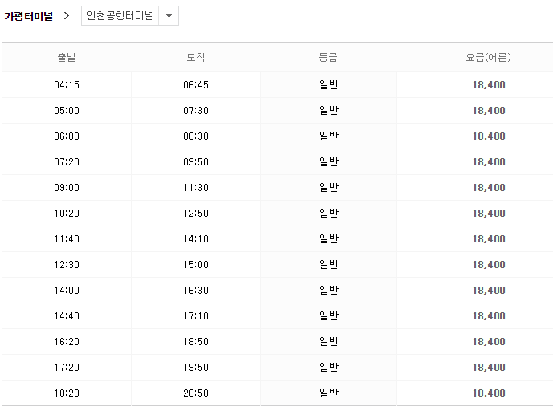Image resolution: width=553 pixels, height=407 pixels.
Task: Click the 출발 column header
Action: point(67,57)
